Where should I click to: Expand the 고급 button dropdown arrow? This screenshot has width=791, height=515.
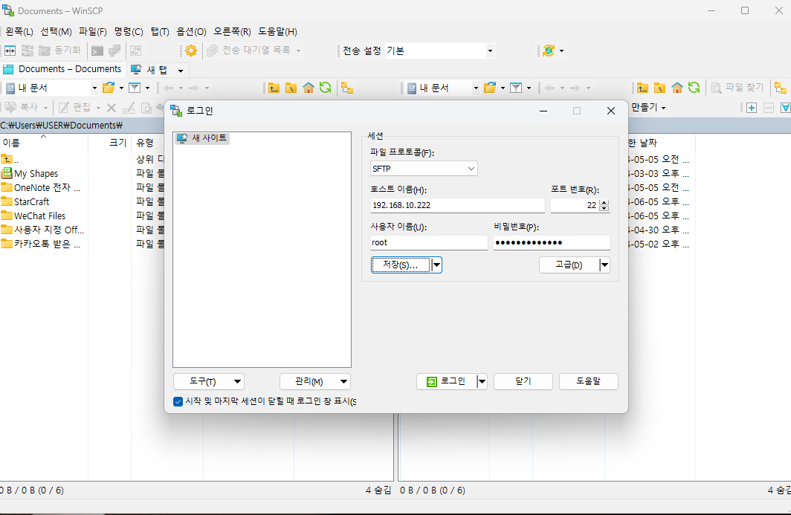(604, 265)
